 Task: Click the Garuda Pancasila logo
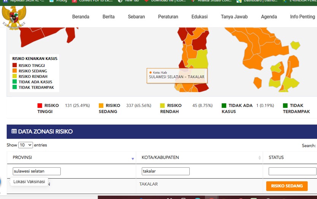point(14,18)
